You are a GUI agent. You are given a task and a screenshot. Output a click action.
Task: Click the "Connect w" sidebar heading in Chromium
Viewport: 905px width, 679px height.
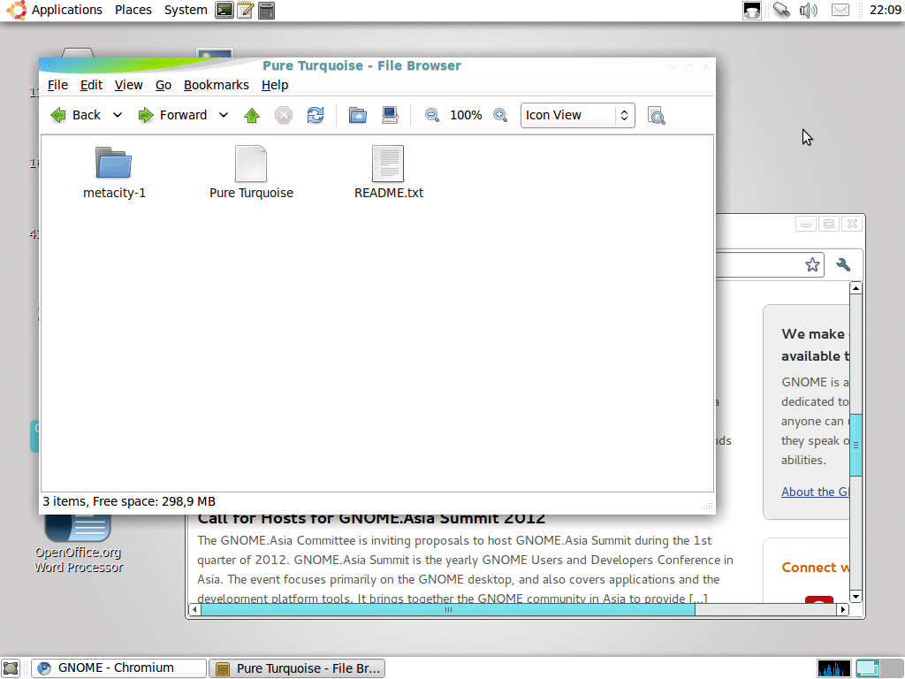click(x=815, y=568)
